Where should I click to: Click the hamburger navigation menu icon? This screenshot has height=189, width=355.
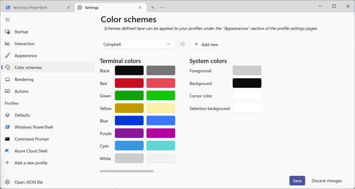(x=7, y=20)
